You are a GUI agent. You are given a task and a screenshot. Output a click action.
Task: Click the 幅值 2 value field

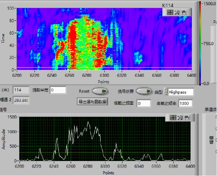(x=21, y=100)
